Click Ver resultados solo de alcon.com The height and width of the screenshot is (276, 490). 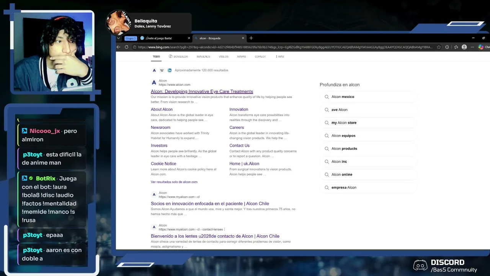(x=174, y=182)
